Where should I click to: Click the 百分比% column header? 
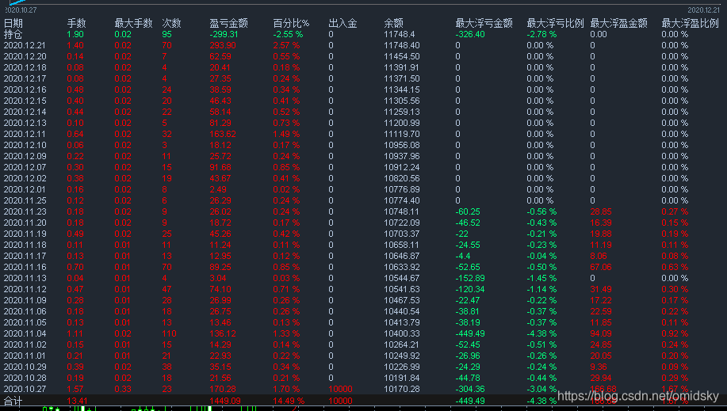tap(291, 23)
